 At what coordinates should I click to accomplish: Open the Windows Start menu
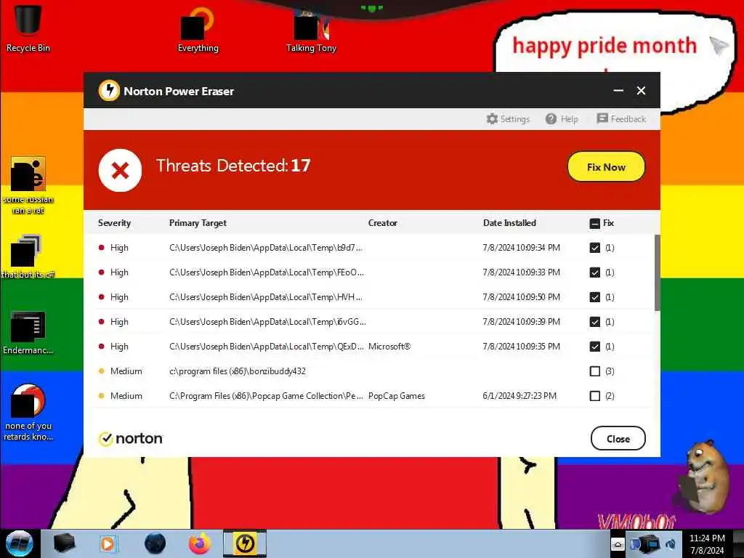pyautogui.click(x=20, y=543)
